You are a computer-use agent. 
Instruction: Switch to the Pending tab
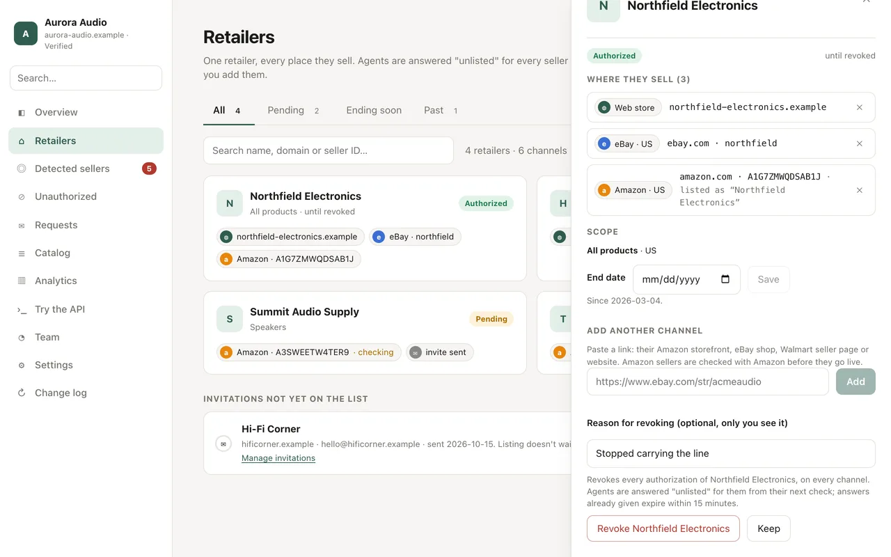(x=293, y=110)
